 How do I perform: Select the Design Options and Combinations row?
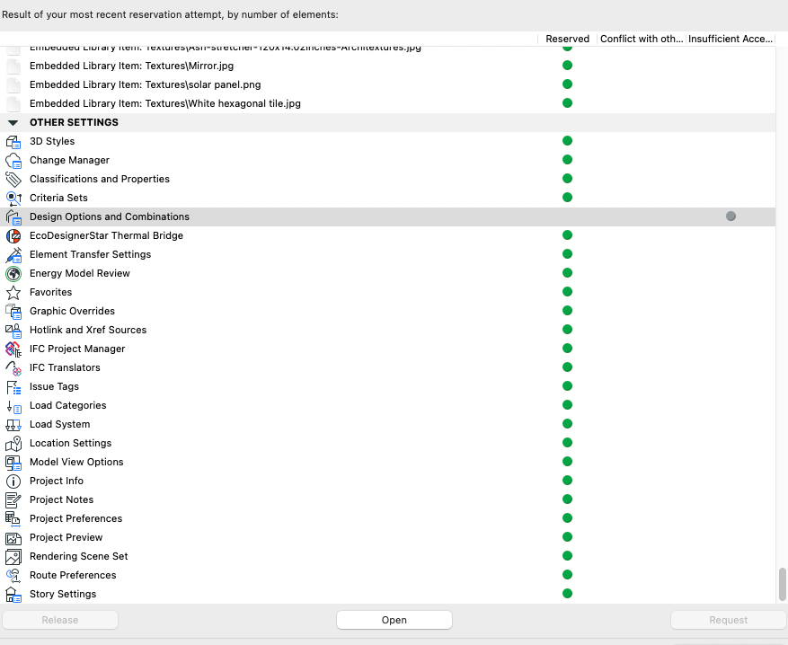[x=387, y=217]
